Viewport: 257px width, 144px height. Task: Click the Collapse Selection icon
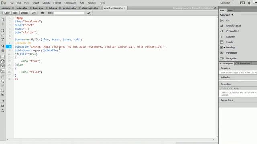tap(3, 35)
